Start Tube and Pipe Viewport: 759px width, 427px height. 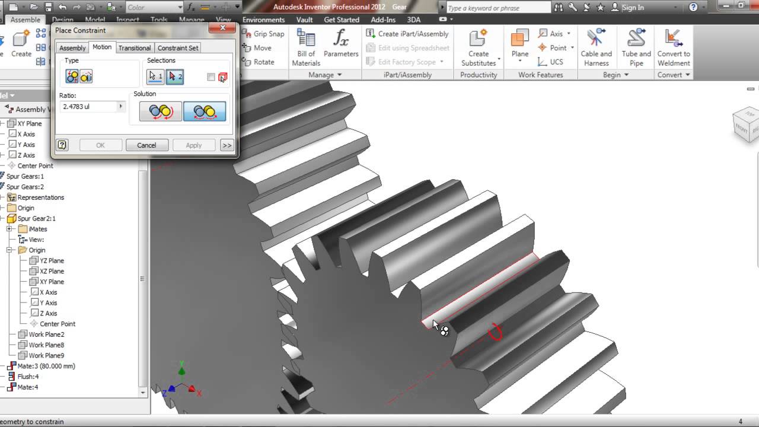(x=636, y=47)
